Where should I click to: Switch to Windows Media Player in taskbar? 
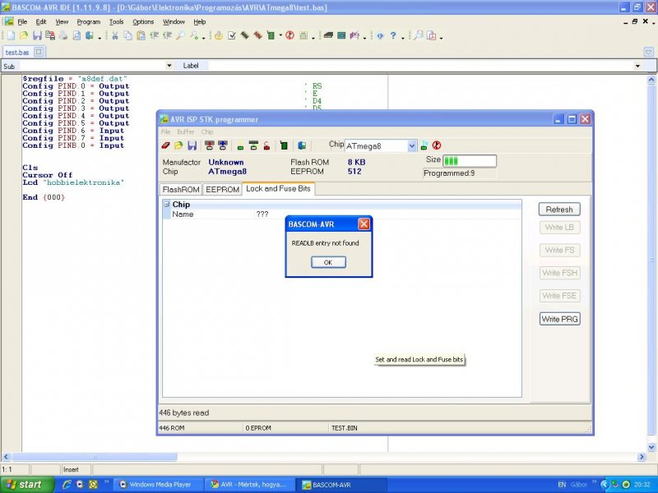point(159,485)
